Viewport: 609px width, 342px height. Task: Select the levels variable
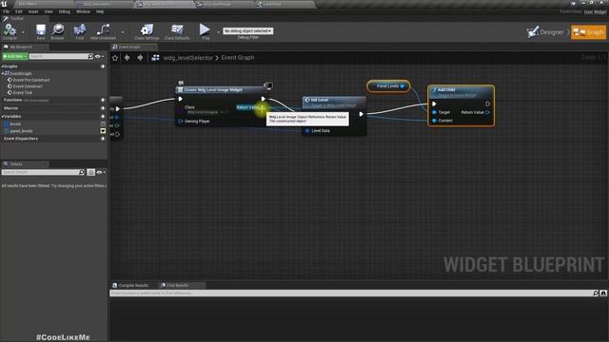pos(15,124)
